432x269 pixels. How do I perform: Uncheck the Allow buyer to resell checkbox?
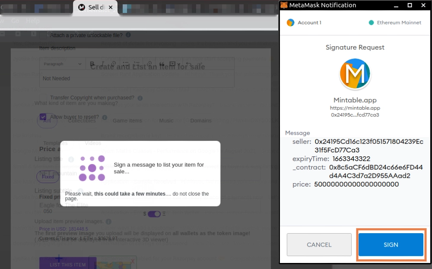pyautogui.click(x=43, y=117)
